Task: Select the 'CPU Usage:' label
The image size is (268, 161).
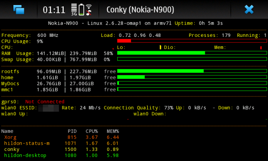Action: 16,42
